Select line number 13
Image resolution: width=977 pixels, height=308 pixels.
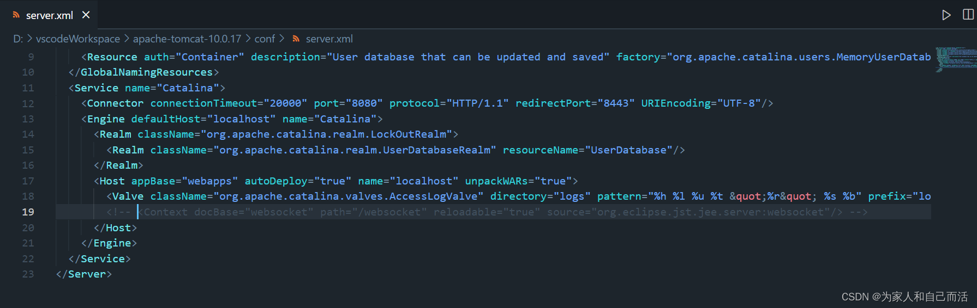[x=28, y=119]
